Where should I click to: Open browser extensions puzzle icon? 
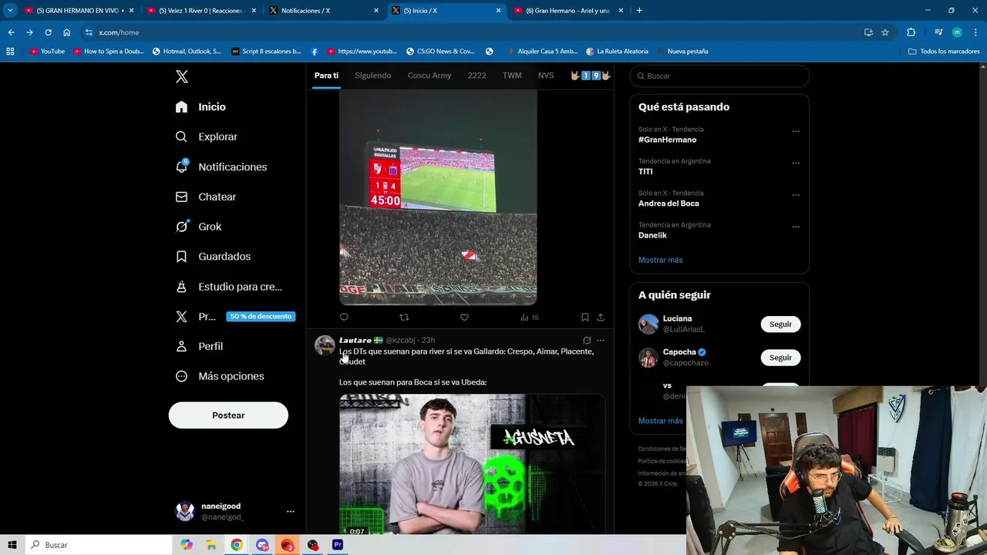coord(911,32)
